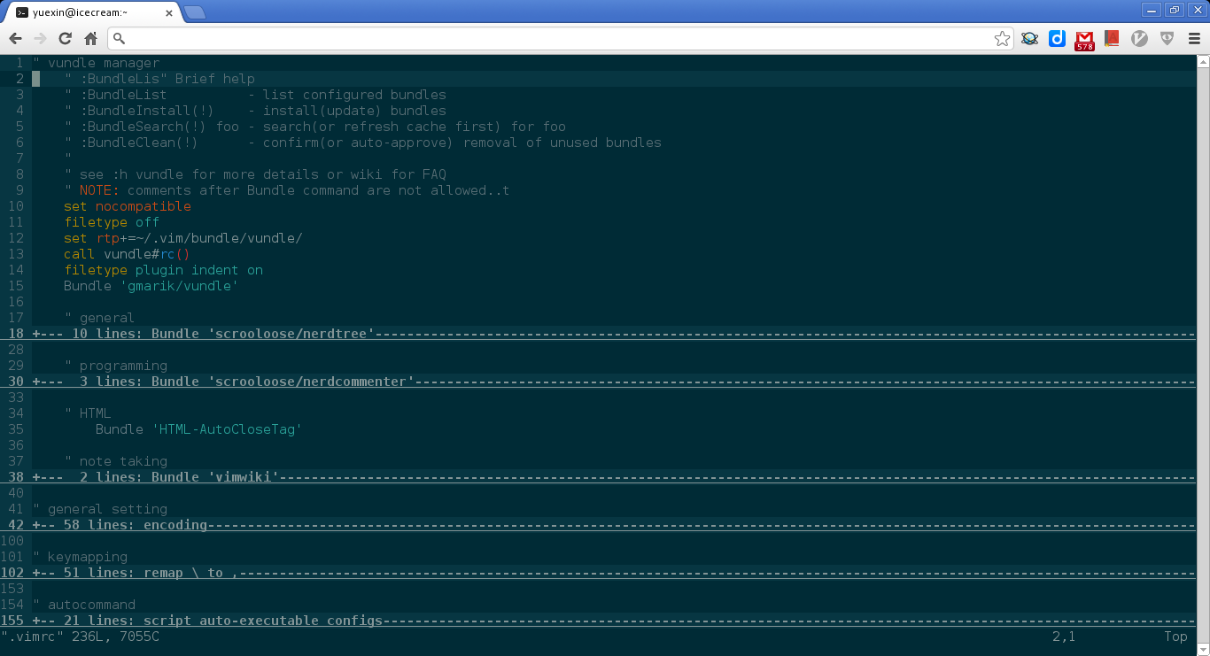Click 'filetype plugin indent on' line
Screen dimensions: 1210x656
pyautogui.click(x=163, y=270)
